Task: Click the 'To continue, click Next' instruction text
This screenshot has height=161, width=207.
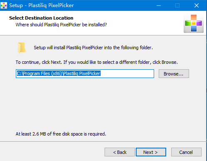Action: pyautogui.click(x=97, y=62)
